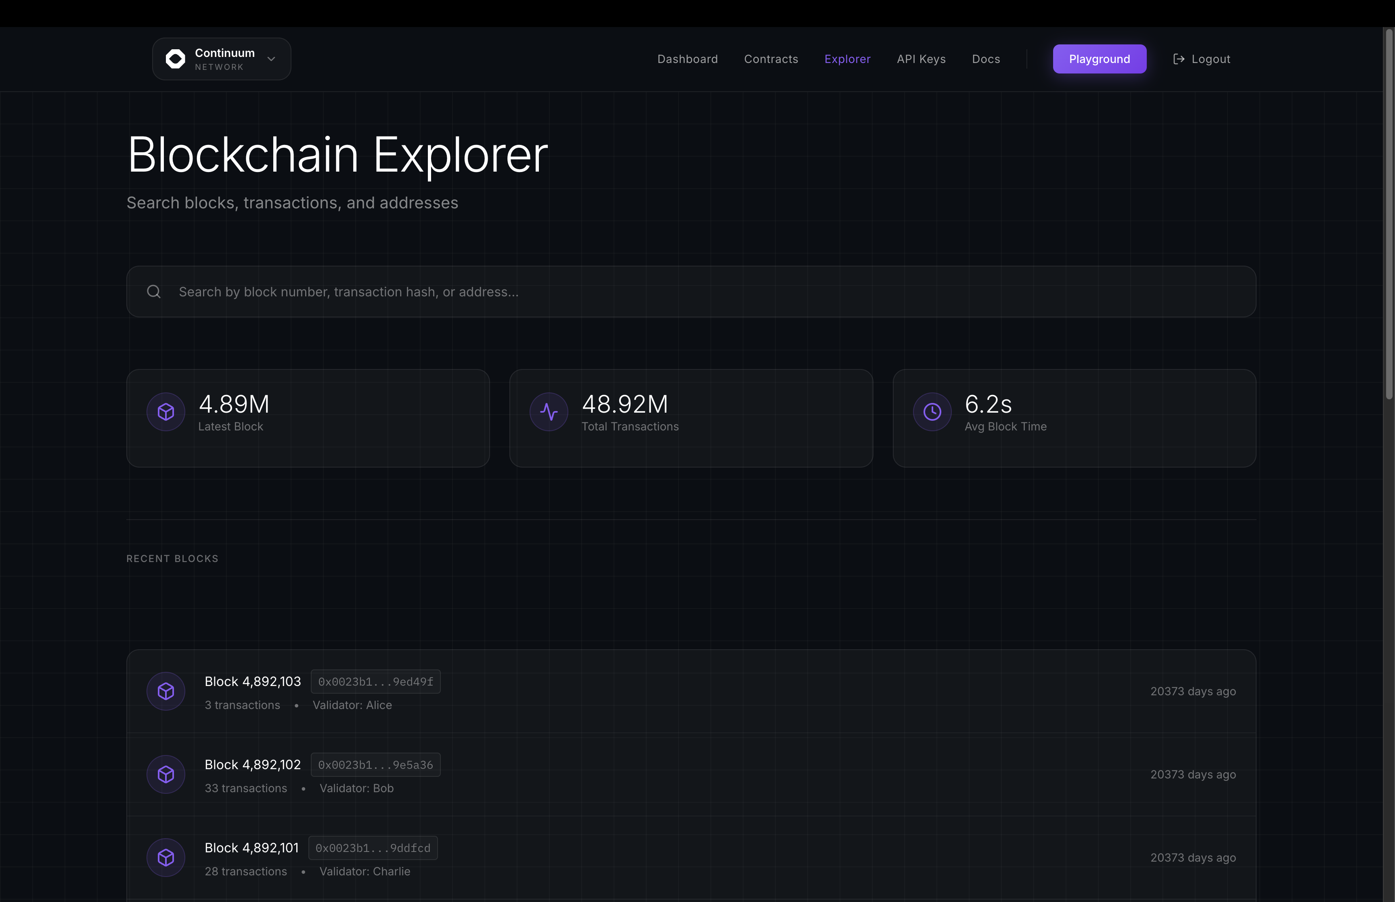Image resolution: width=1395 pixels, height=902 pixels.
Task: Click the cube icon for Block 4,892,102
Action: pyautogui.click(x=165, y=774)
